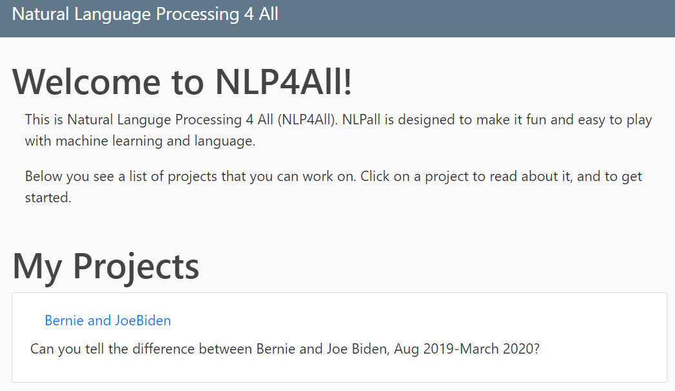Click the Welcome to NLP4All! heading
This screenshot has height=391, width=675.
[182, 82]
